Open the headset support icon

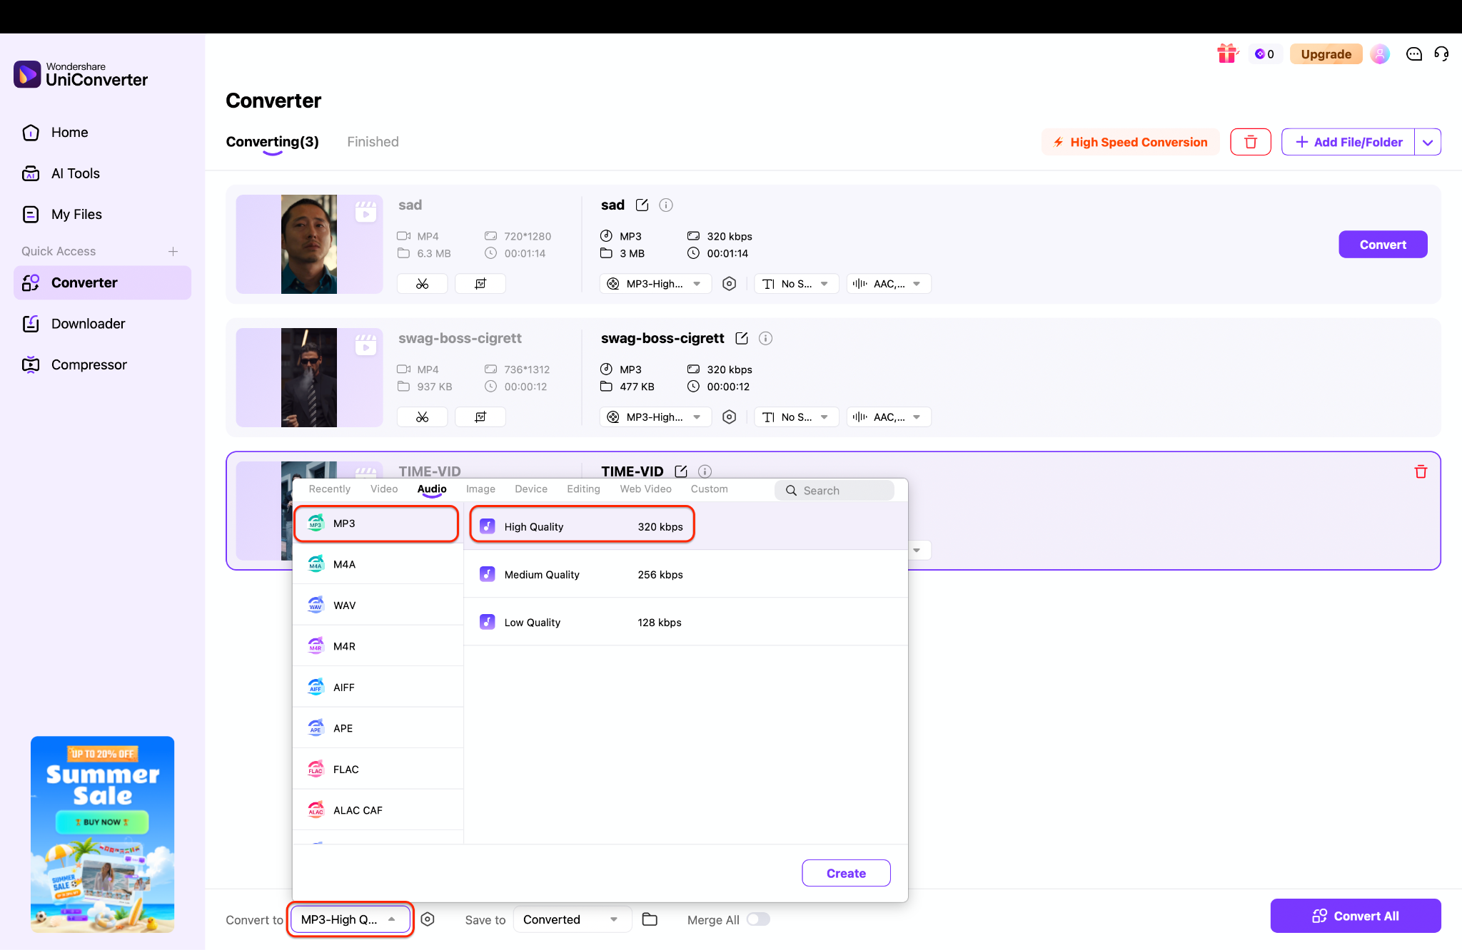click(x=1441, y=53)
